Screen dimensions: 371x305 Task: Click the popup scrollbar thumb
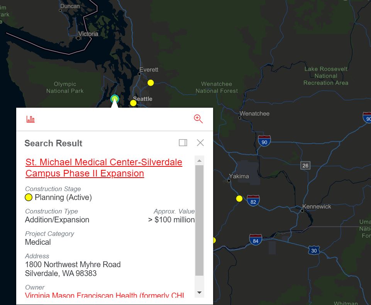click(200, 220)
